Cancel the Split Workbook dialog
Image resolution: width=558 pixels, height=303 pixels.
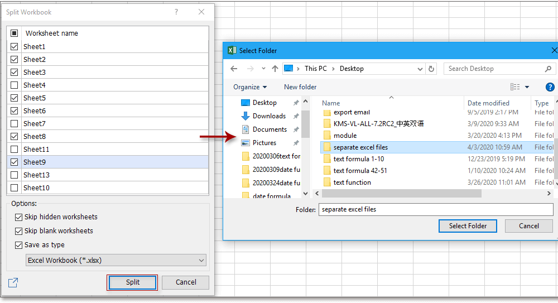click(x=186, y=282)
